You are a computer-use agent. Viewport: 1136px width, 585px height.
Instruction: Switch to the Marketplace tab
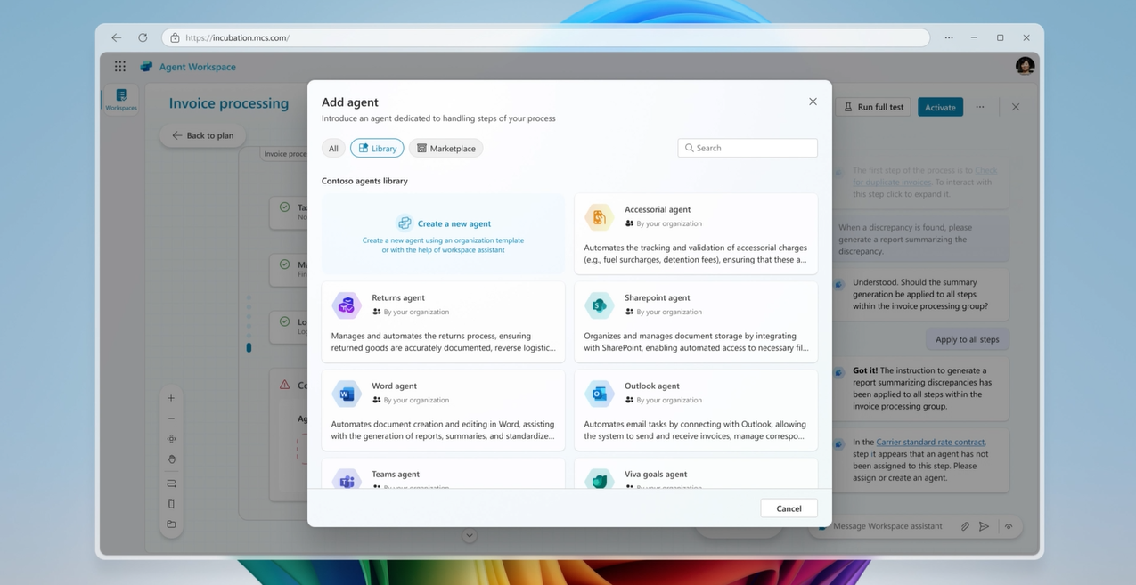445,149
